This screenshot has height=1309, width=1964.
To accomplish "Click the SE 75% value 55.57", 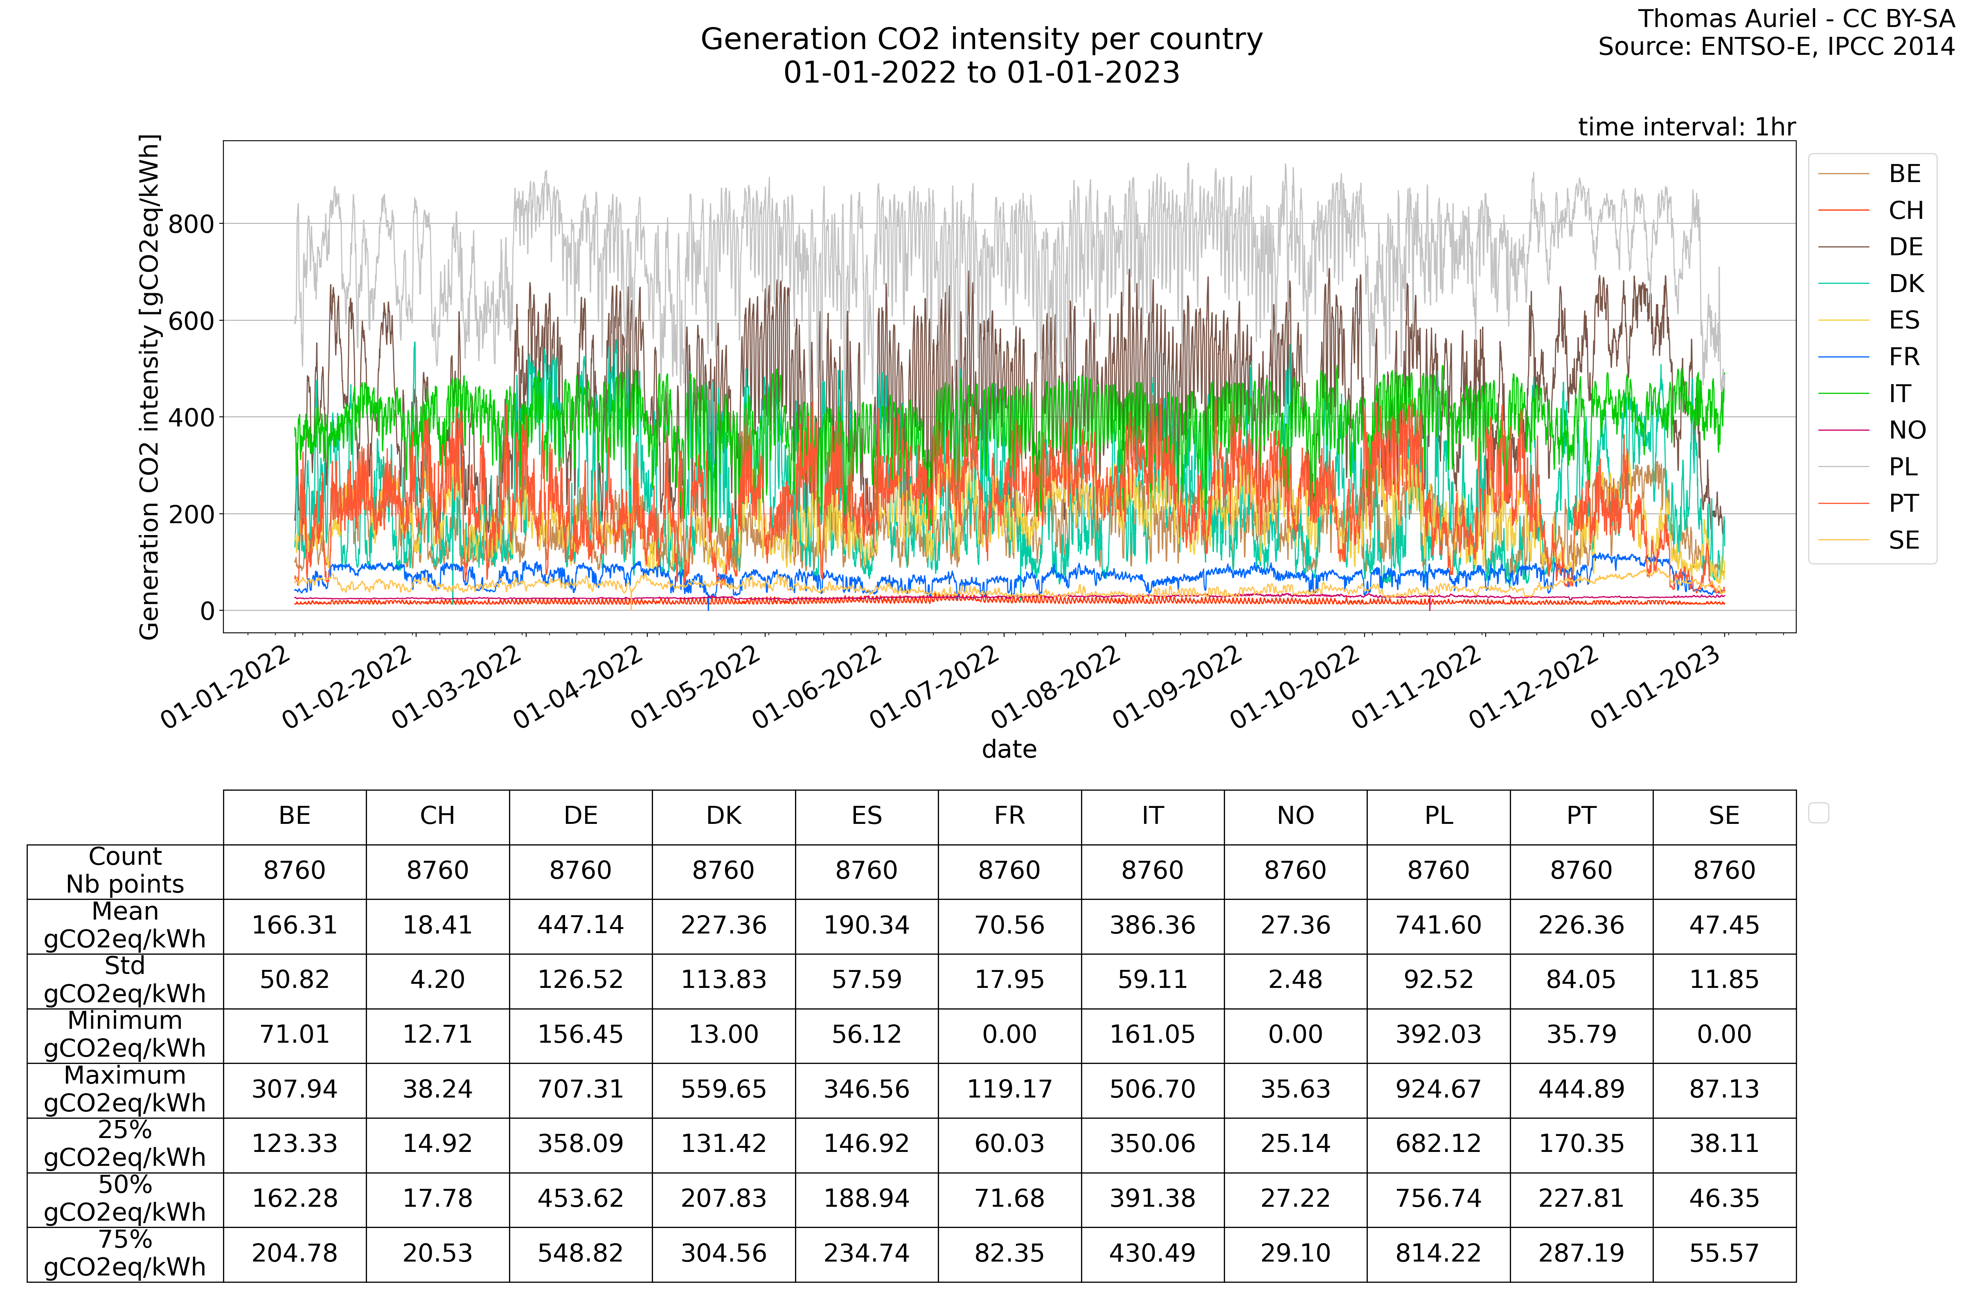I will click(x=1723, y=1253).
